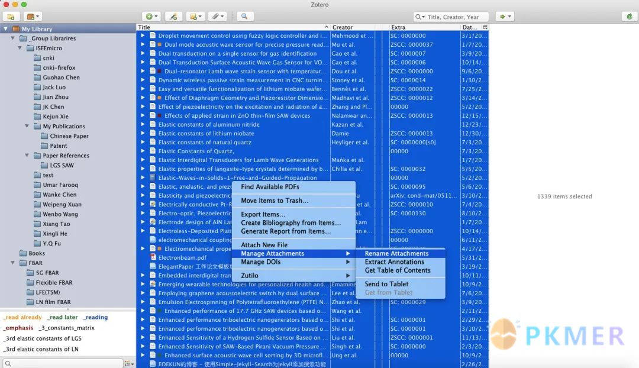639x368 pixels.
Task: Open the Manage DOIs submenu
Action: click(293, 262)
